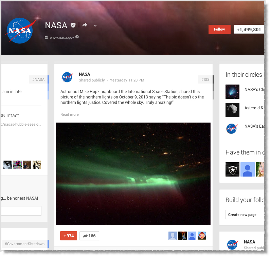The height and width of the screenshot is (256, 270).
Task: Open NASA author name in bottom-right post
Action: click(x=249, y=242)
